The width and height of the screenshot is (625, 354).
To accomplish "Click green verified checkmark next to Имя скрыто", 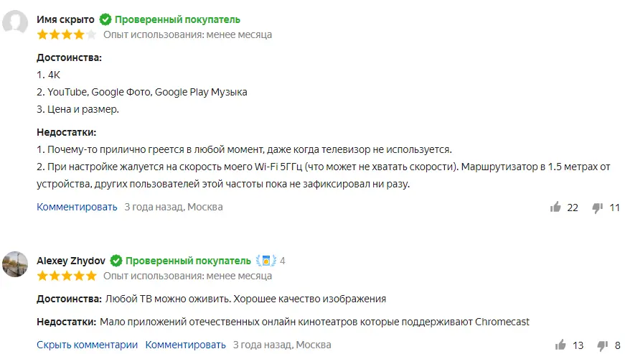I will click(105, 19).
